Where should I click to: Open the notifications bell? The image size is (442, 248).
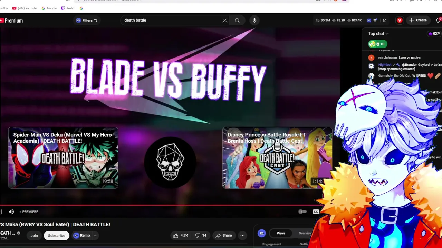[x=439, y=20]
